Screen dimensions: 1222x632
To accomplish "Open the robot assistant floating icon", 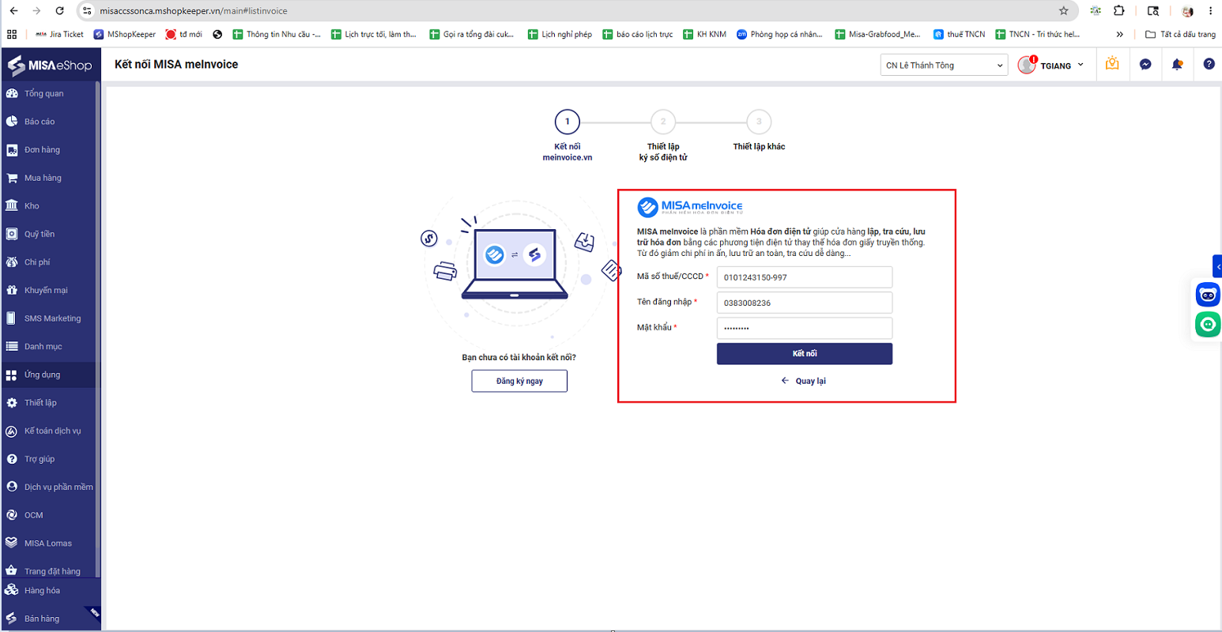I will tap(1208, 295).
